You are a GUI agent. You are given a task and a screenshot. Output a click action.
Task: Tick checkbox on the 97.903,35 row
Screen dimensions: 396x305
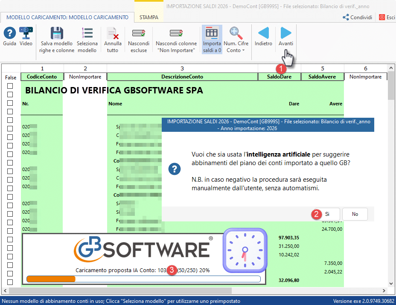point(10,239)
